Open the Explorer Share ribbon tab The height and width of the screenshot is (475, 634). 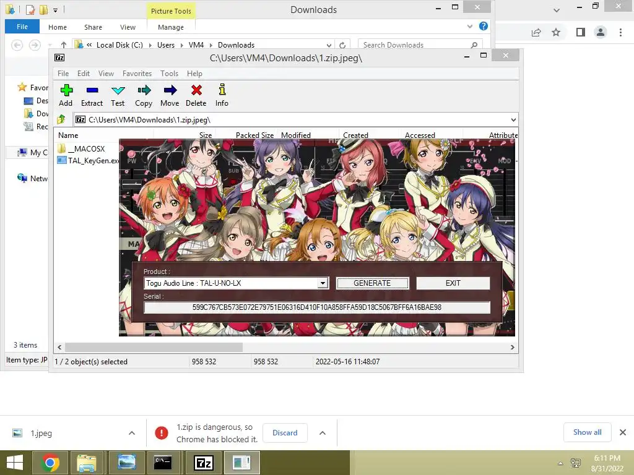click(x=93, y=27)
